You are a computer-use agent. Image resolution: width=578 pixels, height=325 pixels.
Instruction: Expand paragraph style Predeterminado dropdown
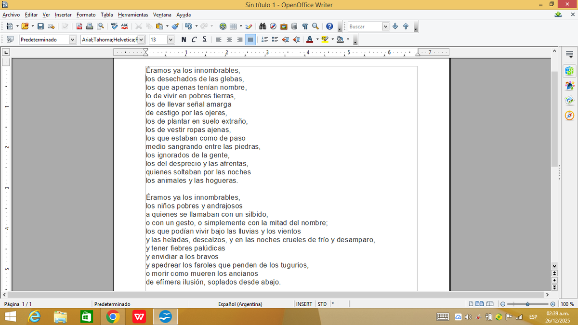(73, 39)
